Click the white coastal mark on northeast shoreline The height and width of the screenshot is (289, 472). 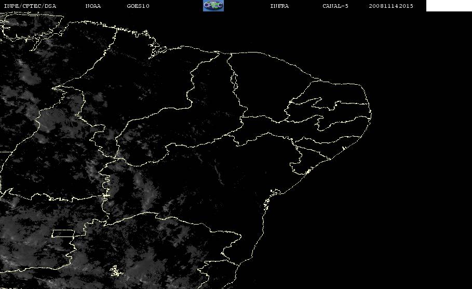coord(343,148)
